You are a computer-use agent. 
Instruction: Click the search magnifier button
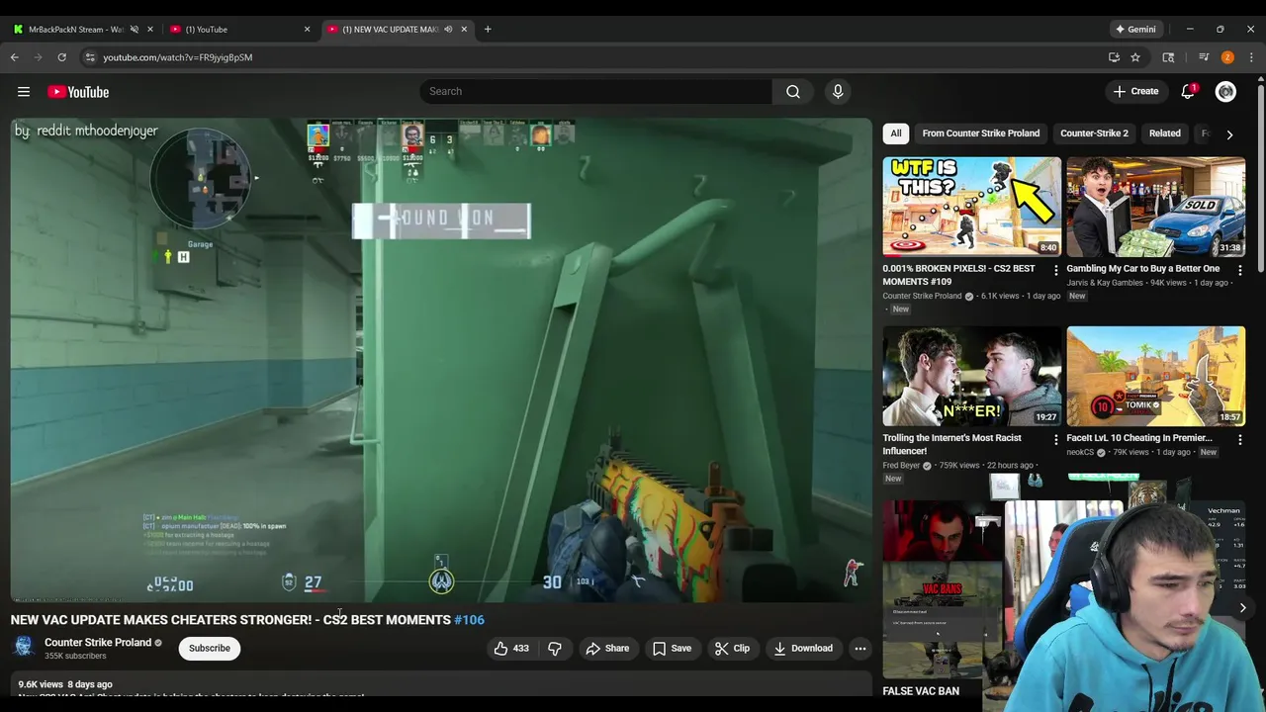[x=793, y=91]
